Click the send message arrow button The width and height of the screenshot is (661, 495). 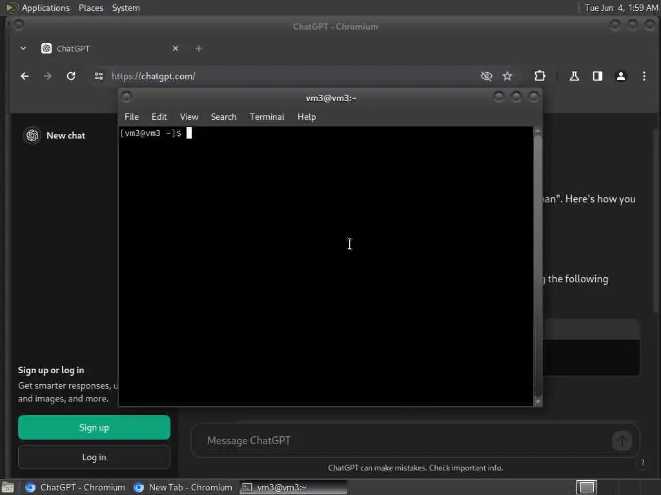(x=622, y=441)
